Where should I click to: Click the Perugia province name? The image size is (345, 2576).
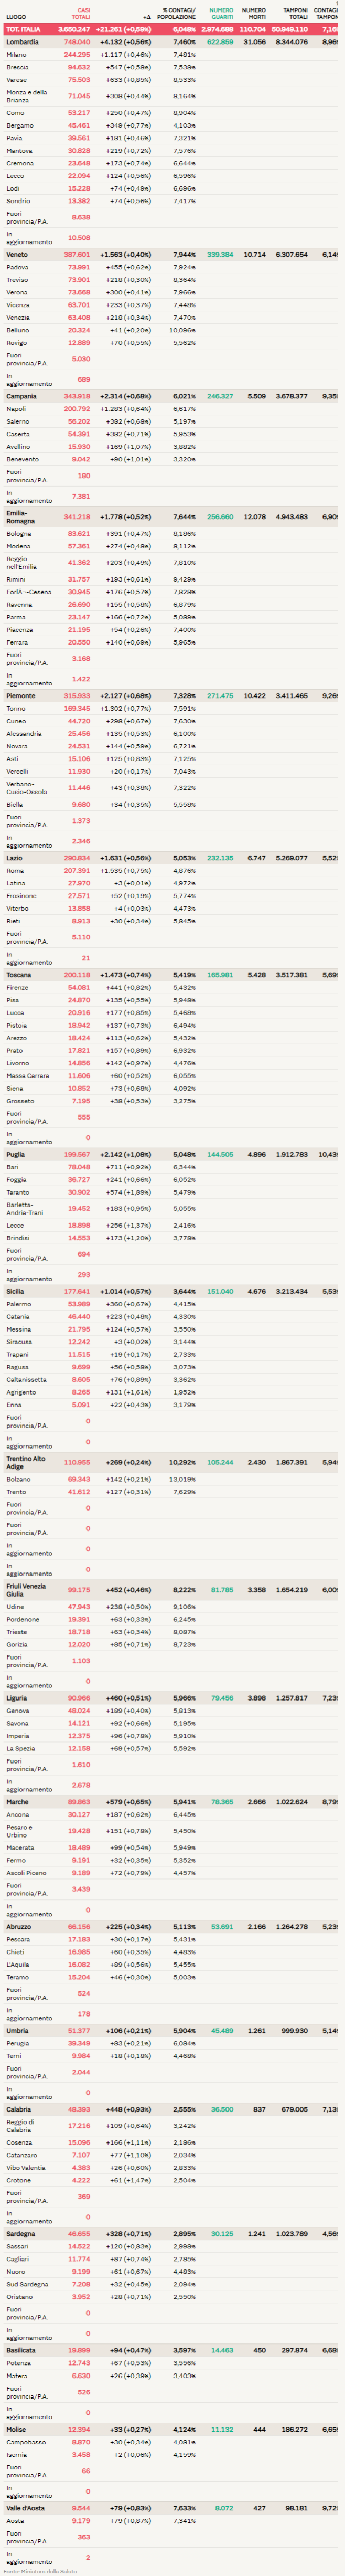point(18,2043)
